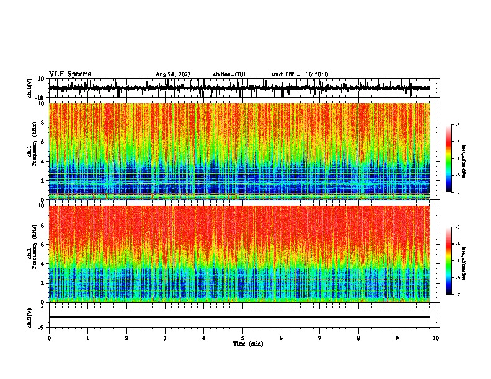Click time axis tick label '2'
The height and width of the screenshot is (379, 491).
(x=126, y=338)
